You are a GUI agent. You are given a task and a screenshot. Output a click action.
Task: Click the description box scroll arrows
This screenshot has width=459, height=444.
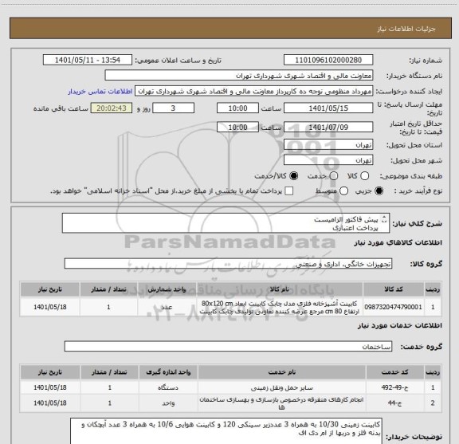[384, 219]
